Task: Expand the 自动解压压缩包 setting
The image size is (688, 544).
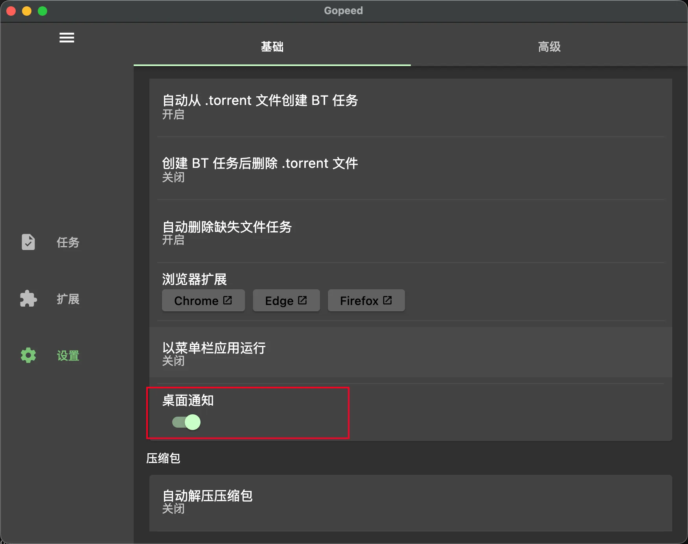Action: click(x=410, y=502)
